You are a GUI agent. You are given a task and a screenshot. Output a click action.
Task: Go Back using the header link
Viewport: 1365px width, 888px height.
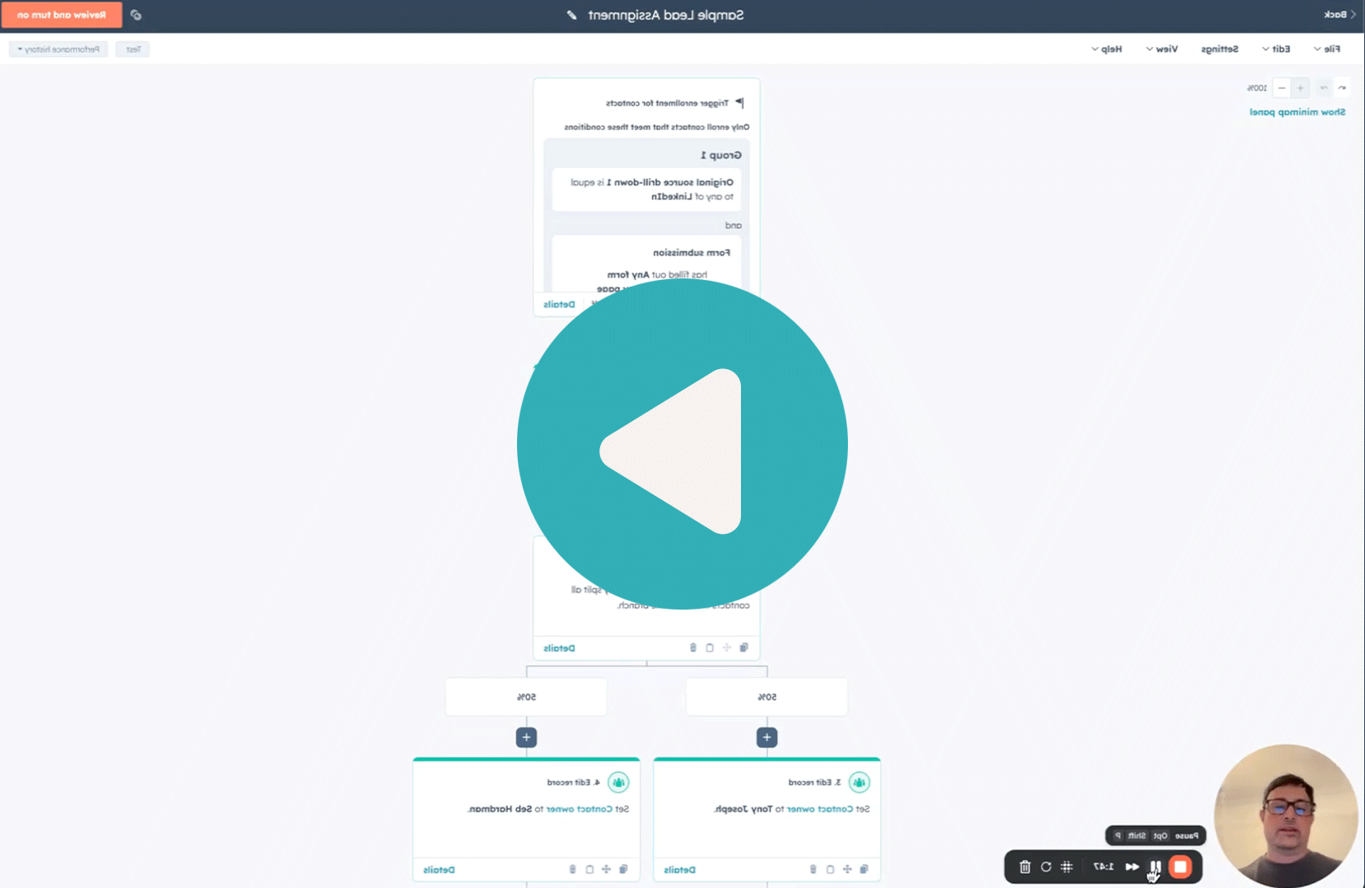click(x=1339, y=15)
